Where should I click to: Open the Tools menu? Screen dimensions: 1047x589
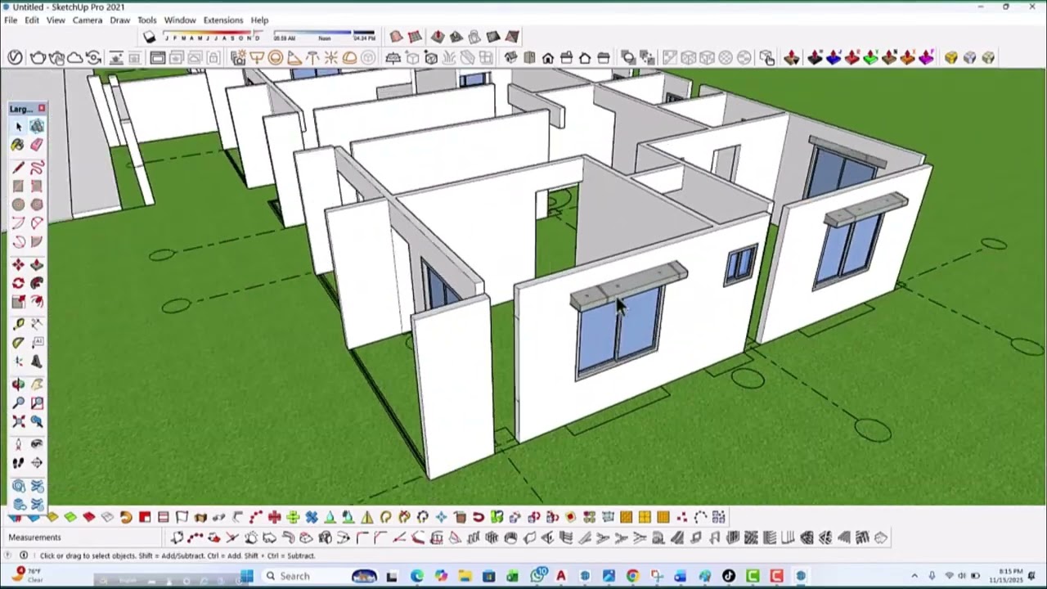147,20
